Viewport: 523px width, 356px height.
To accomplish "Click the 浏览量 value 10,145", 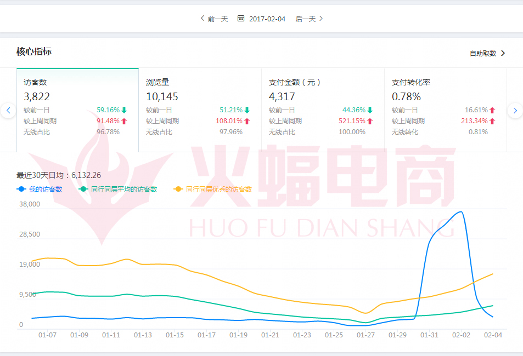I will point(162,96).
